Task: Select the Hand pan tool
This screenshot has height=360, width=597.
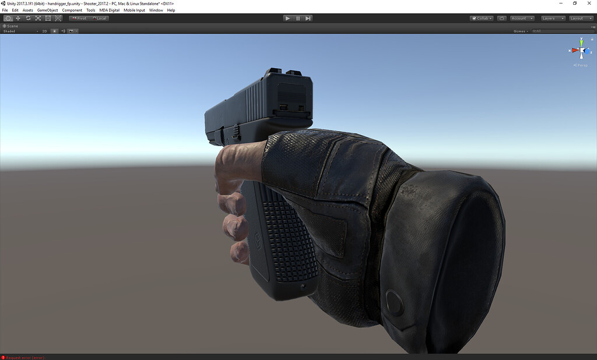Action: tap(8, 18)
